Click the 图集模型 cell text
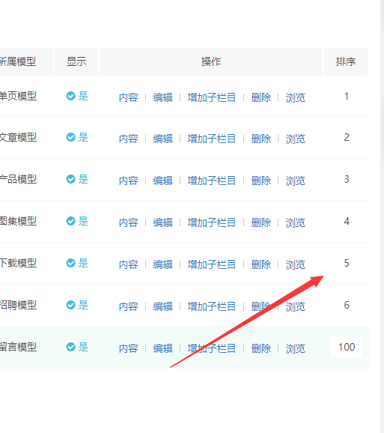384x433 pixels. pyautogui.click(x=18, y=221)
